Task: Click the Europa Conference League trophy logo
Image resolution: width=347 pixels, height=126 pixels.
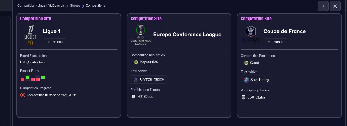Action: coord(141,35)
